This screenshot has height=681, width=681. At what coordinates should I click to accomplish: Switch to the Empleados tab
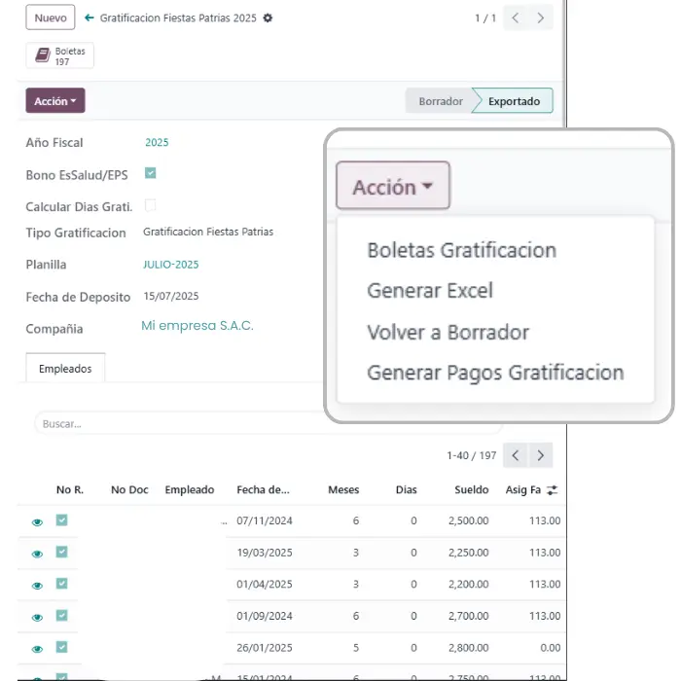[65, 369]
